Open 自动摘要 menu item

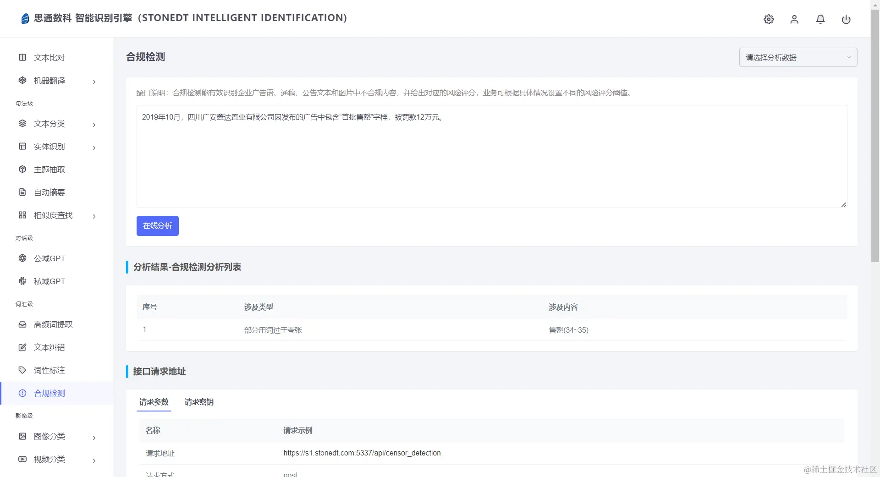57,192
